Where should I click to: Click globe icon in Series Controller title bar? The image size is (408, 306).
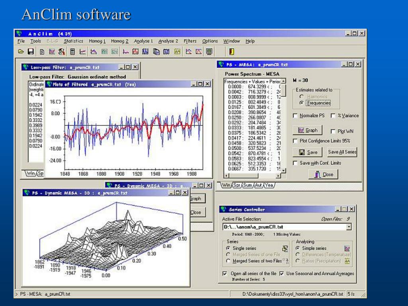223,209
